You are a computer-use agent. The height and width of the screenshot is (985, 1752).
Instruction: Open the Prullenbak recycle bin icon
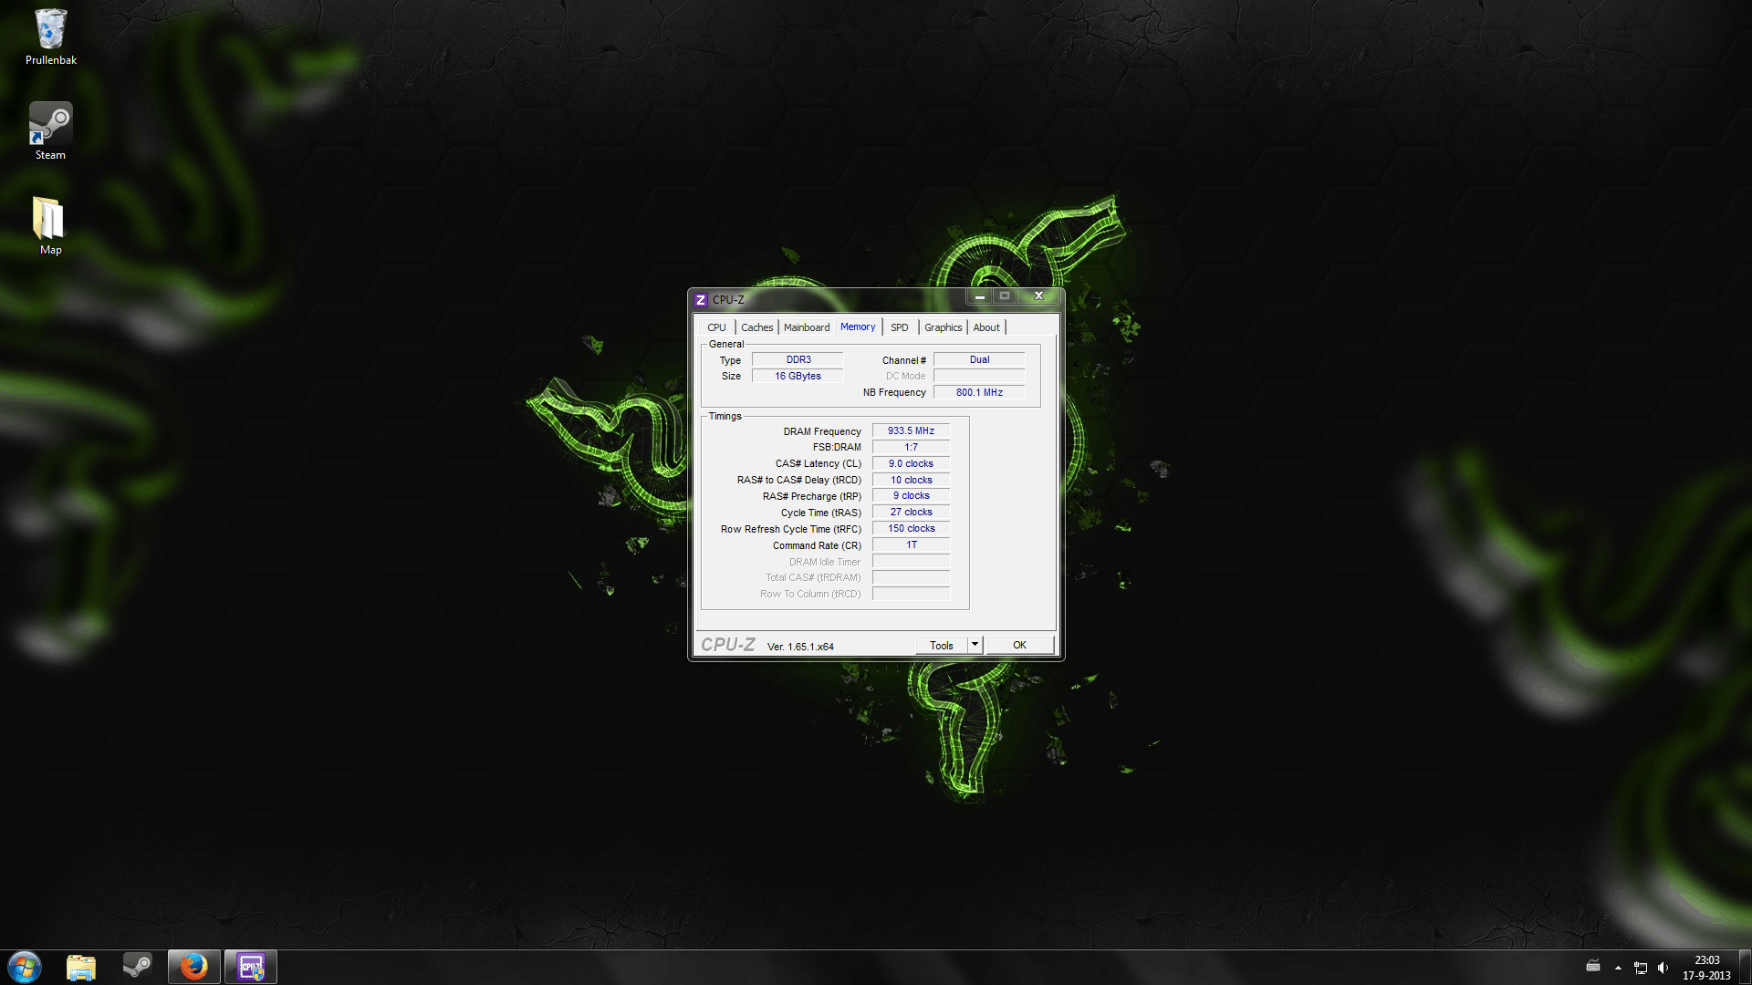pyautogui.click(x=50, y=36)
